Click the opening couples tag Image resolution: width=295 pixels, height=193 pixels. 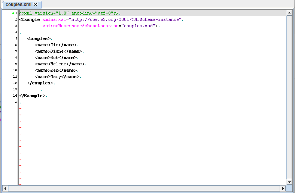(39, 39)
